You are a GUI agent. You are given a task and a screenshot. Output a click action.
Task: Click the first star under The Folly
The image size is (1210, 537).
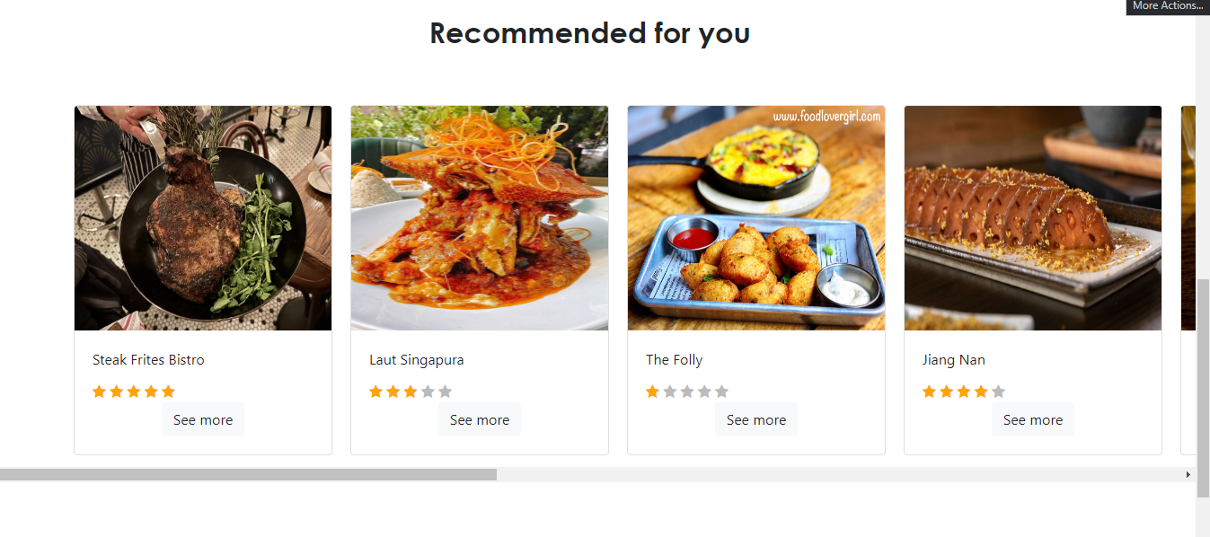click(651, 391)
